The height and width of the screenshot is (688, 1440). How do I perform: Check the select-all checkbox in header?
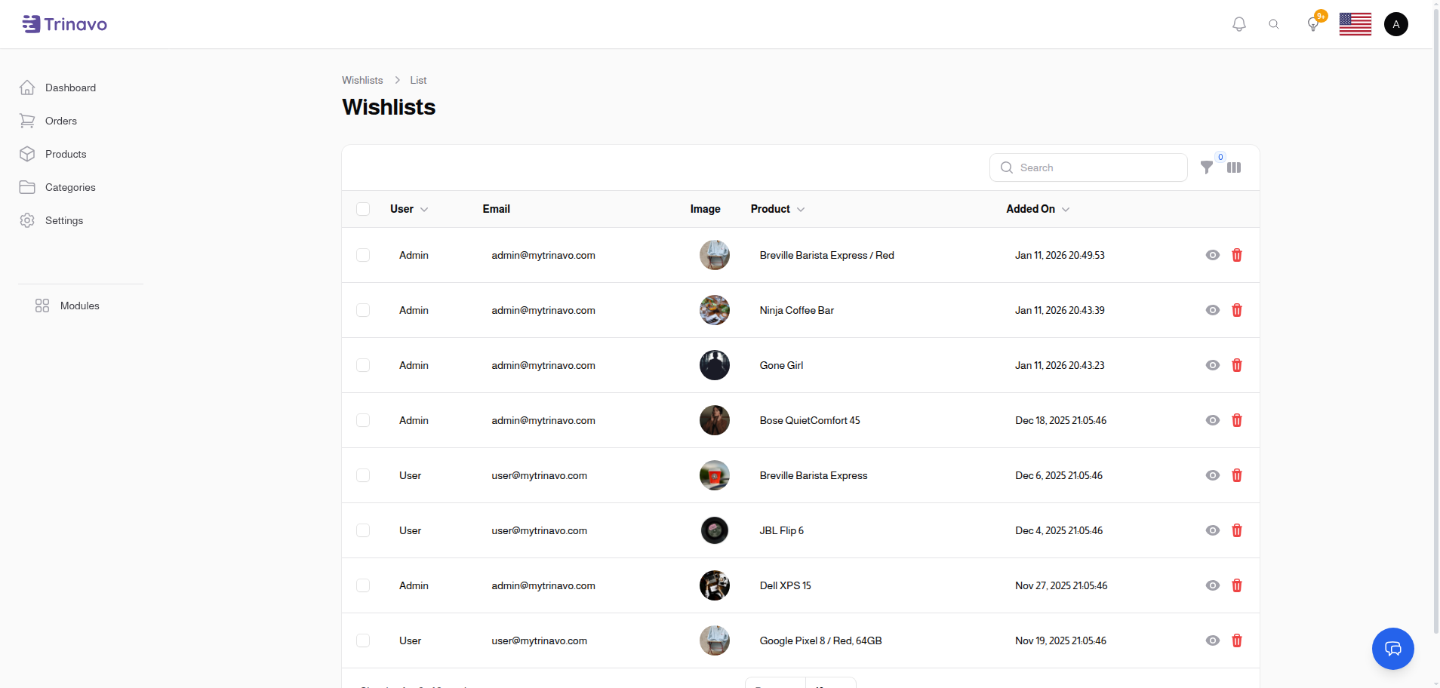363,209
